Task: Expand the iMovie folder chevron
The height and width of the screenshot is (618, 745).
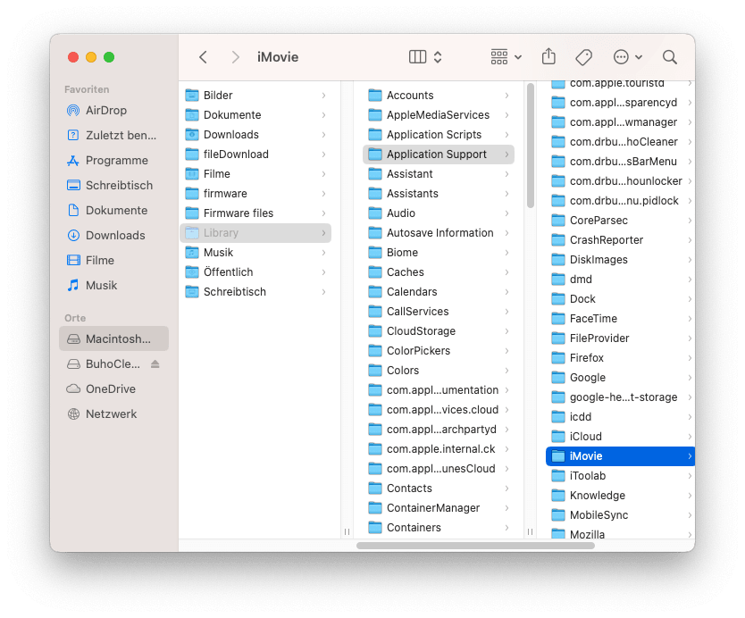Action: (x=690, y=456)
